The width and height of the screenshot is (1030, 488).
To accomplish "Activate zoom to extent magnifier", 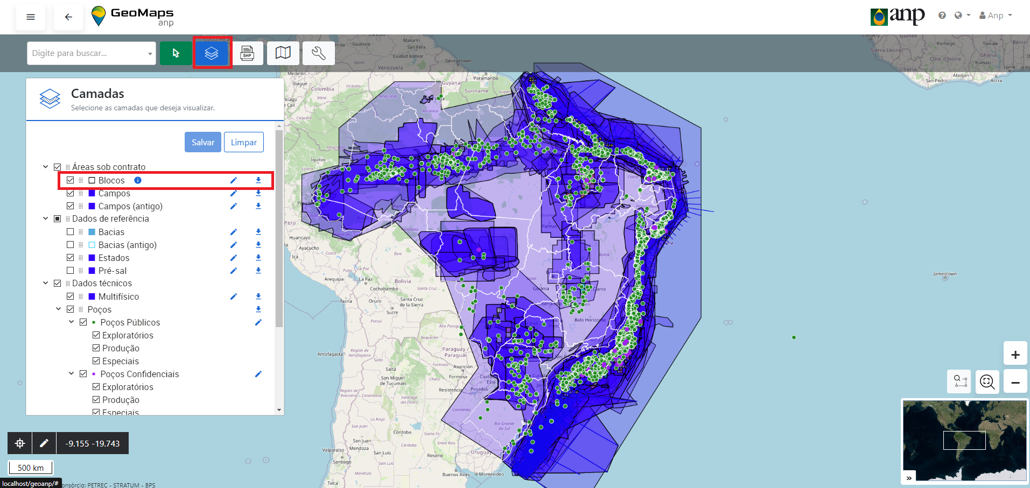I will (x=987, y=382).
